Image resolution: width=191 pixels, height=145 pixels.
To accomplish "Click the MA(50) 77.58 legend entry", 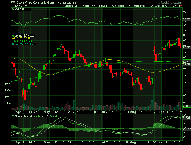I will [x=22, y=39].
